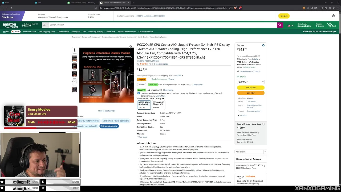
Task: Click coupon Terms link
Action: [x=171, y=79]
